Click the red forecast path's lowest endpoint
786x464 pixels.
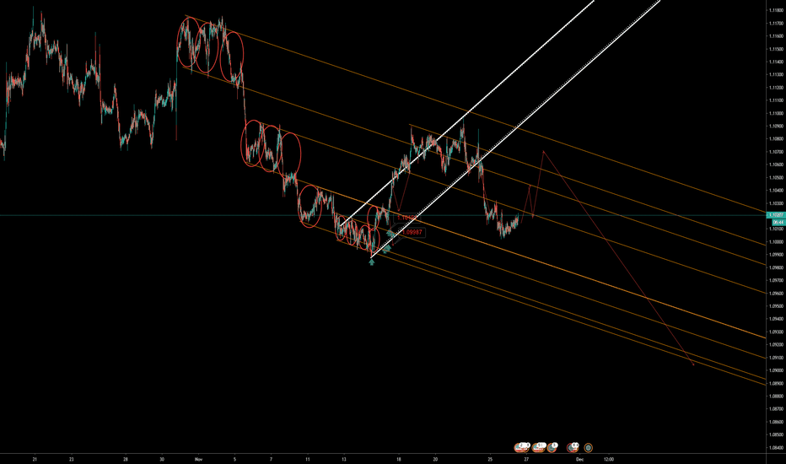693,365
